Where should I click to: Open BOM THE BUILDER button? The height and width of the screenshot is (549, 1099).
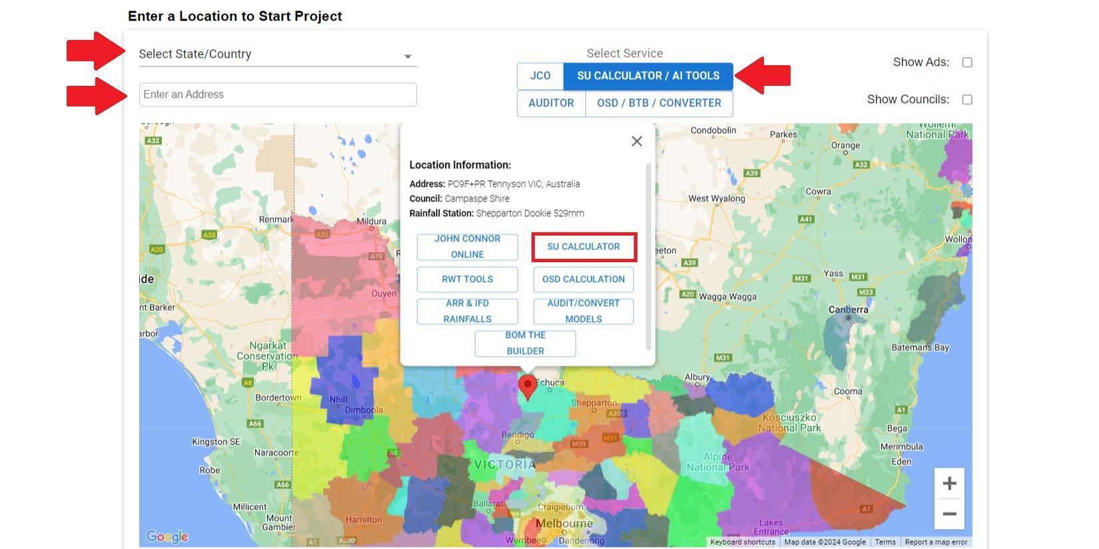(x=525, y=343)
